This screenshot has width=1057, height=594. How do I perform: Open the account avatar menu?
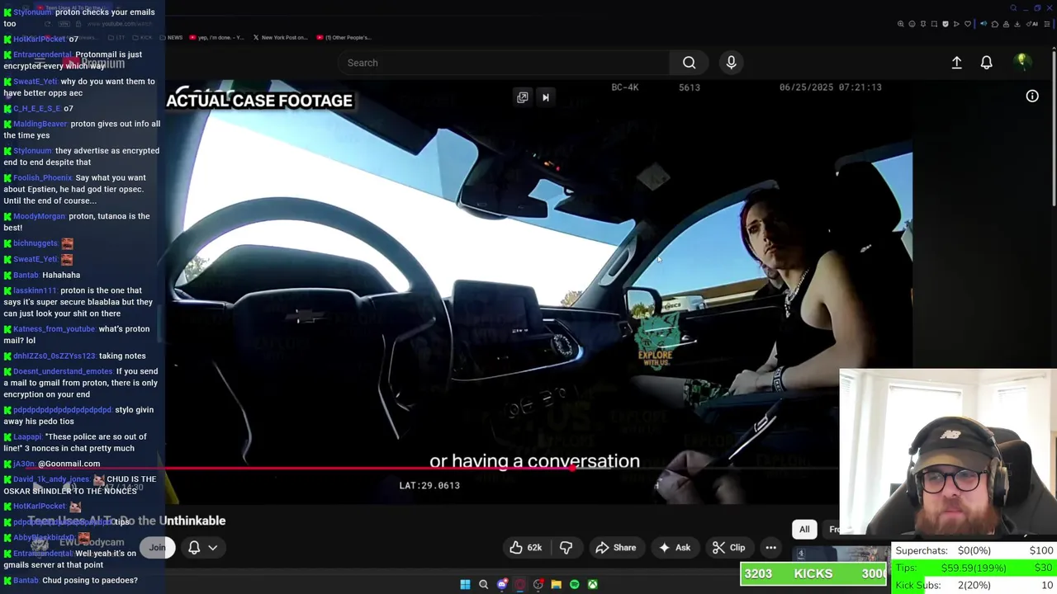click(x=1022, y=62)
